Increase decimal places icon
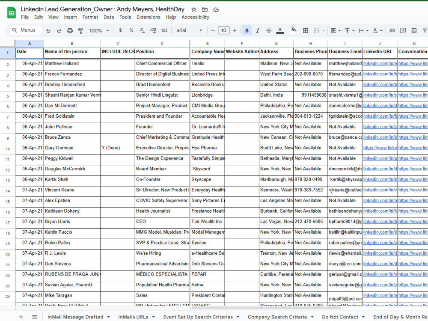The width and height of the screenshot is (428, 321). tap(153, 30)
